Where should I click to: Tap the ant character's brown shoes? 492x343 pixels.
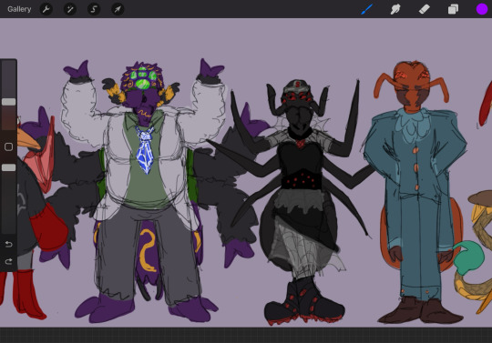tap(421, 310)
